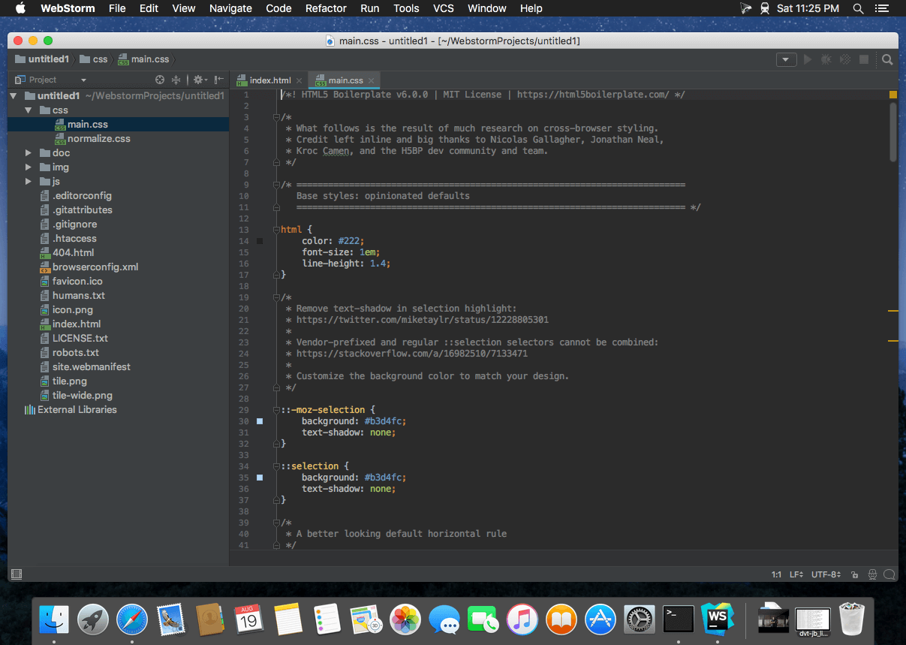
Task: Open event log speech bubble icon
Action: tap(889, 575)
